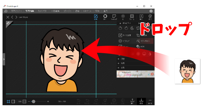Click the icon-03.png file name

pyautogui.click(x=23, y=17)
